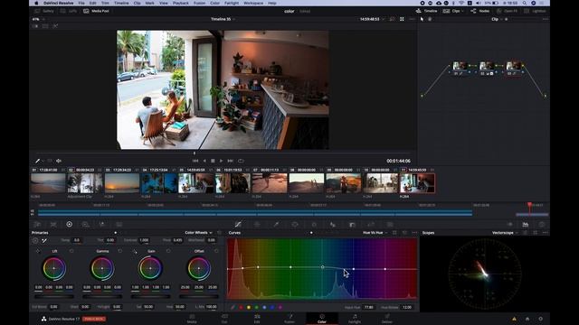Open the HDR palette

pyautogui.click(x=85, y=224)
